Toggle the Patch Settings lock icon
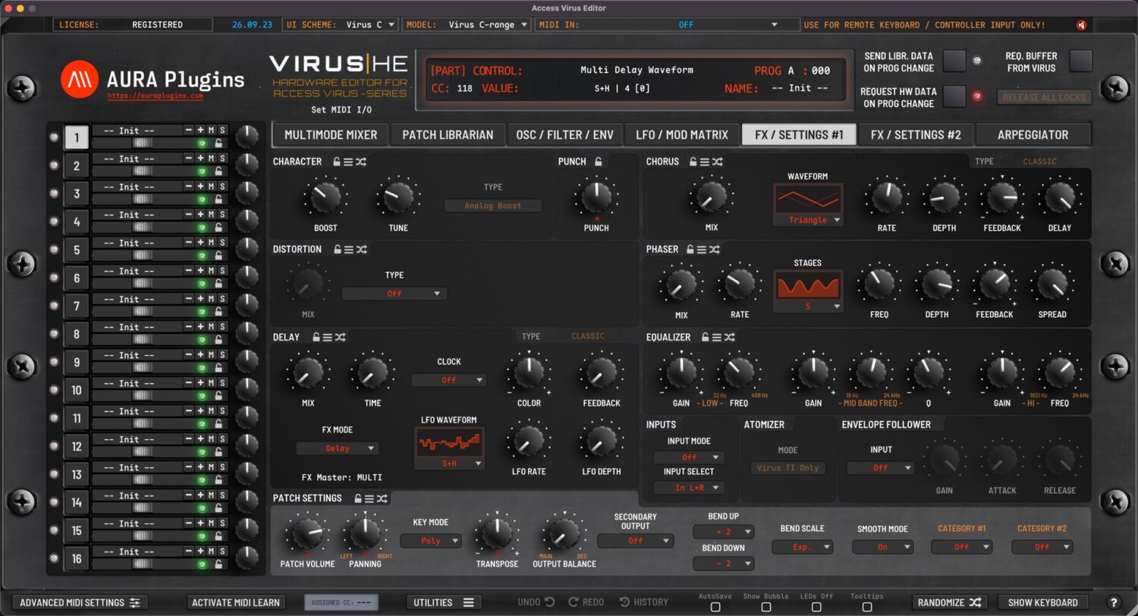 click(357, 498)
